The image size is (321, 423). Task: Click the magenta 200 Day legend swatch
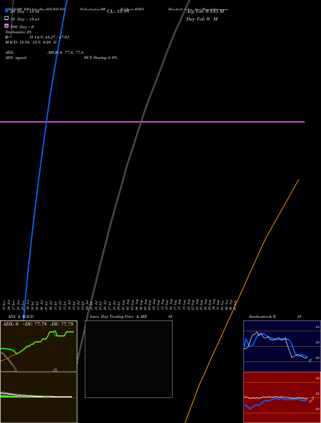click(6, 26)
